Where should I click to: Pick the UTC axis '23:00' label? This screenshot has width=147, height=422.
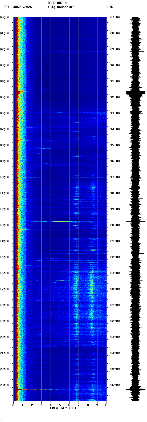115,273
